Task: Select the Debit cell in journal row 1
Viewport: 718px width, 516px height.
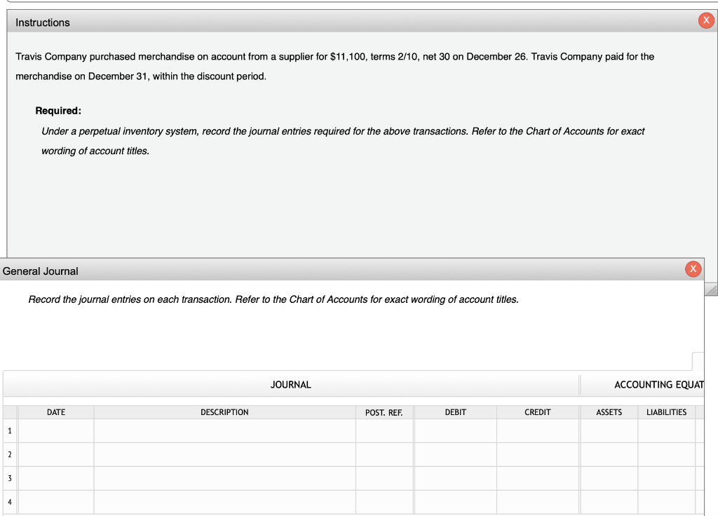Action: pyautogui.click(x=454, y=430)
